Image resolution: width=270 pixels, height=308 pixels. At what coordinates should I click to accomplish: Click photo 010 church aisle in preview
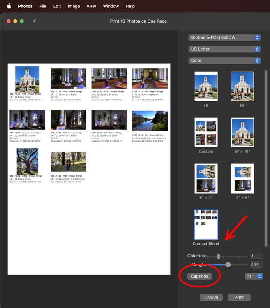pyautogui.click(x=150, y=78)
